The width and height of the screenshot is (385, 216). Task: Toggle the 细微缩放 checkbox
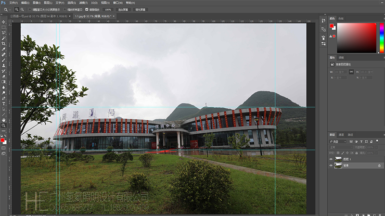click(87, 9)
